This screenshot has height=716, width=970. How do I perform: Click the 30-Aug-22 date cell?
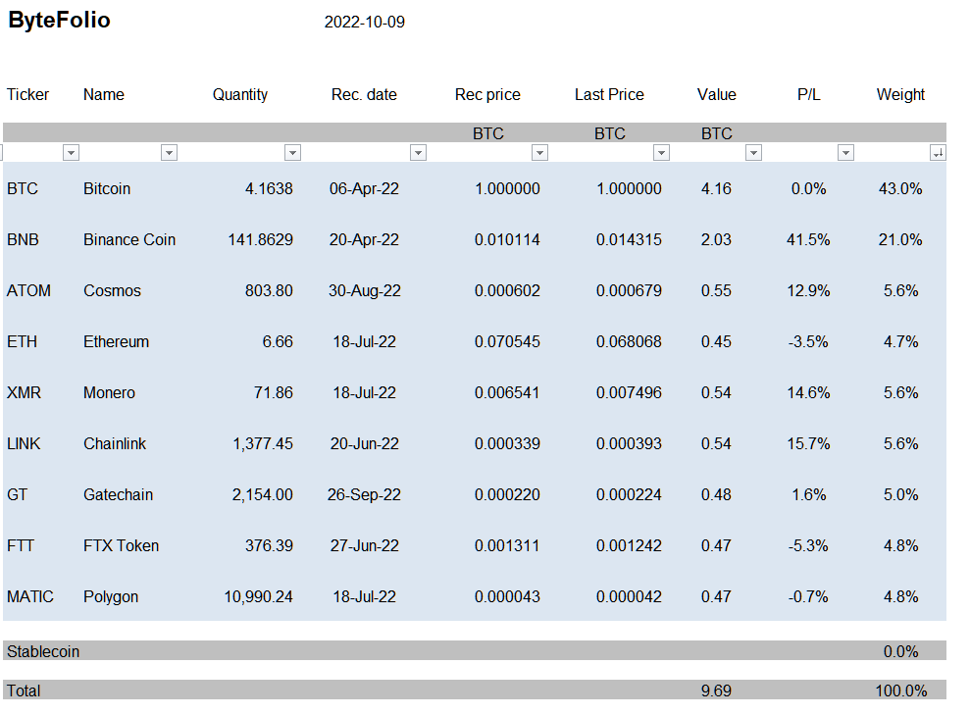coord(365,291)
